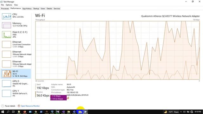203x114 pixels.
Task: Select GPU 1 NVIDIA GeForce item
Action: (x=16, y=93)
